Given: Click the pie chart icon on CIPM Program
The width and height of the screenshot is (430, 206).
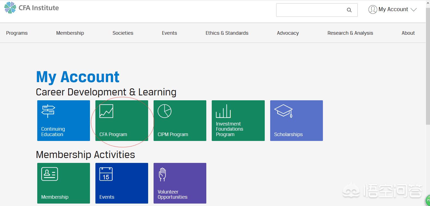Looking at the screenshot, I should tap(164, 111).
